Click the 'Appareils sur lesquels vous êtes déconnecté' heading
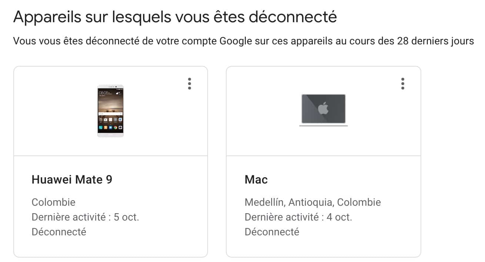The image size is (485, 262). pyautogui.click(x=175, y=17)
